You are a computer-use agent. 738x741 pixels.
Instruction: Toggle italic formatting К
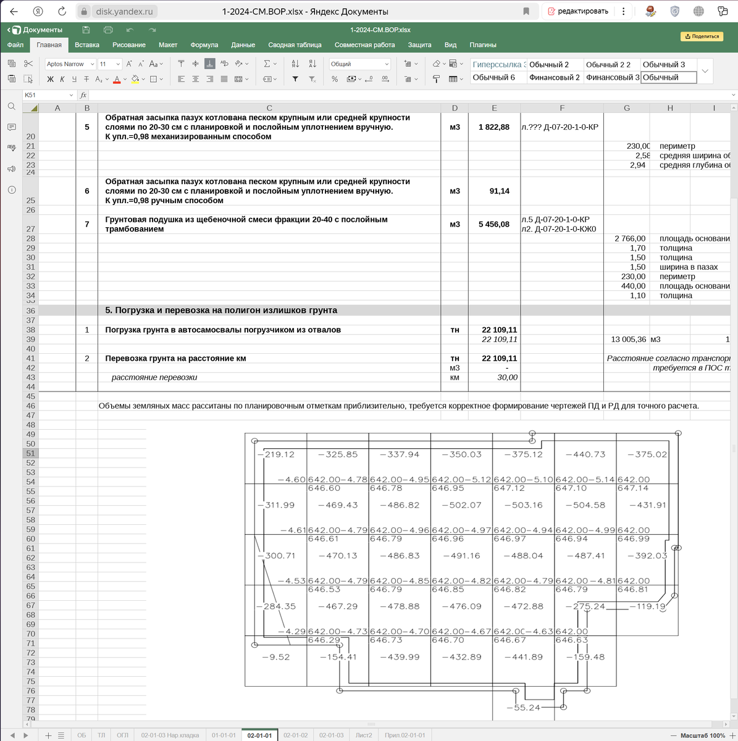[x=62, y=79]
